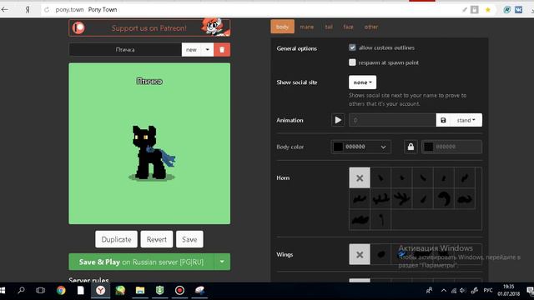Image resolution: width=534 pixels, height=300 pixels.
Task: Click the Save button
Action: click(x=189, y=239)
